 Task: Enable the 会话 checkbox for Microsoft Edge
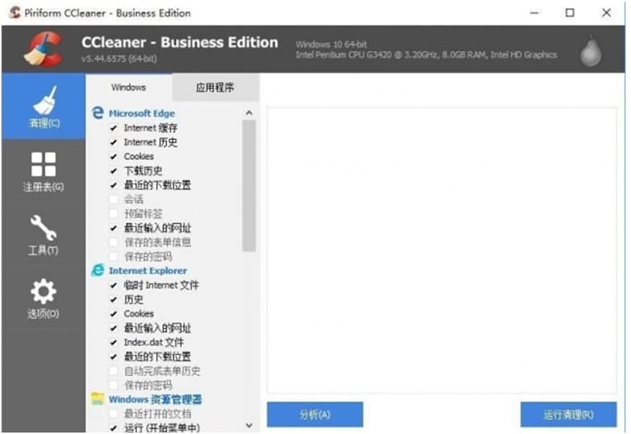(112, 199)
